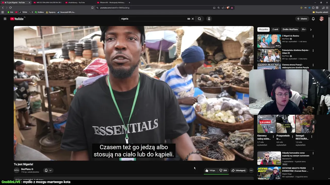
Task: Open Z Nigerii do Beninu video thumbnail
Action: coord(269,41)
